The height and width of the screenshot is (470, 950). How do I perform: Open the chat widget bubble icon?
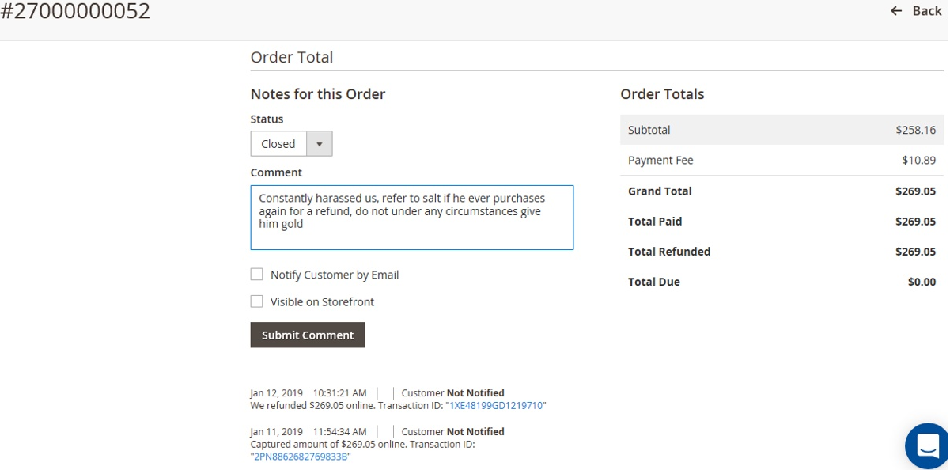927,446
